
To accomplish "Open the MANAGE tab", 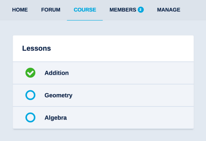I will (x=168, y=10).
